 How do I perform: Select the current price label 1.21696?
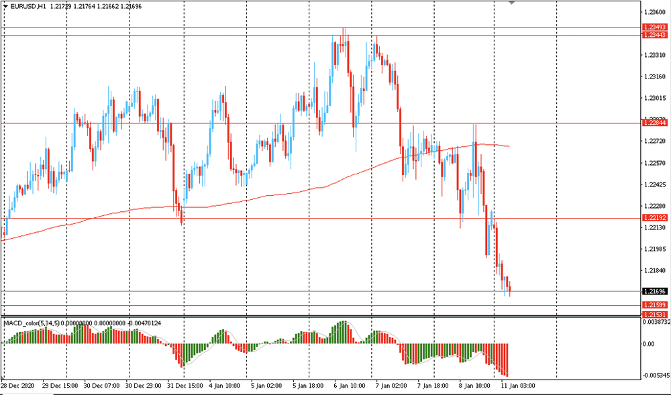click(654, 291)
